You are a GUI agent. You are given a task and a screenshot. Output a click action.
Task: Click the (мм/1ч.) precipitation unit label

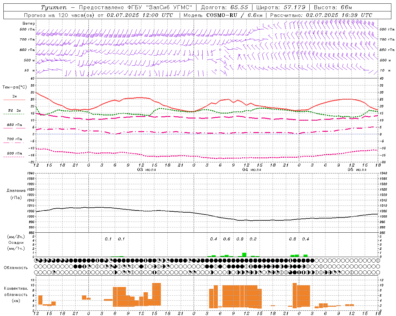[x=16, y=248]
